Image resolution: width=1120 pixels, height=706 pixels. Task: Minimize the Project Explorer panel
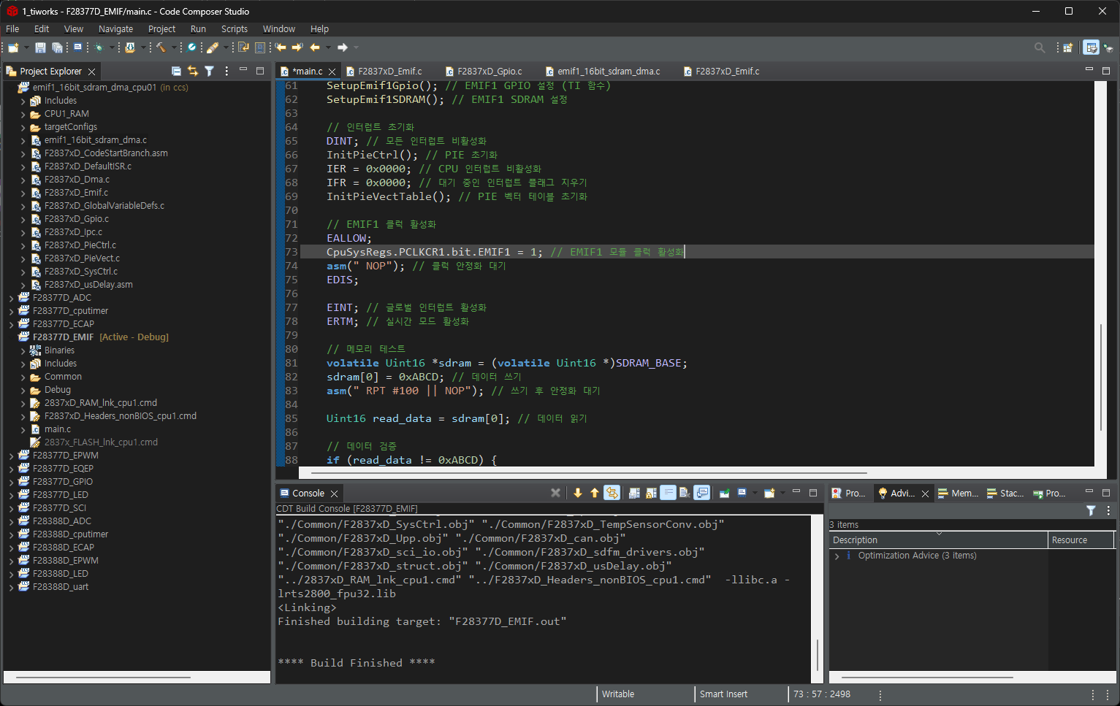243,70
